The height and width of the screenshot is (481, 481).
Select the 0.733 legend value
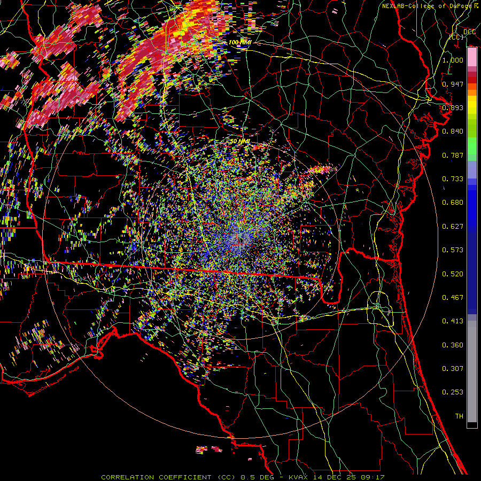coord(453,179)
